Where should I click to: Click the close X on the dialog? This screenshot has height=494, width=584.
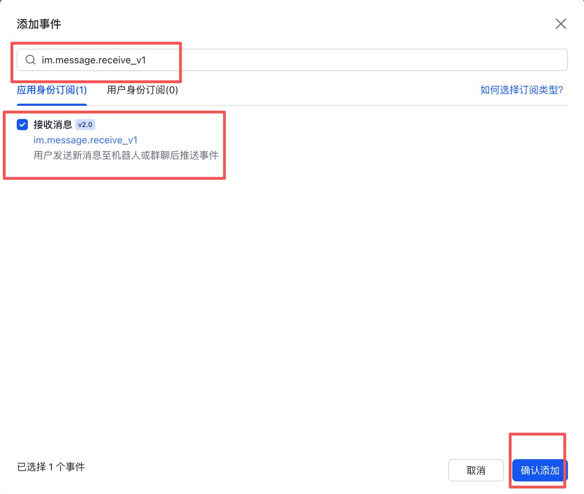[561, 24]
